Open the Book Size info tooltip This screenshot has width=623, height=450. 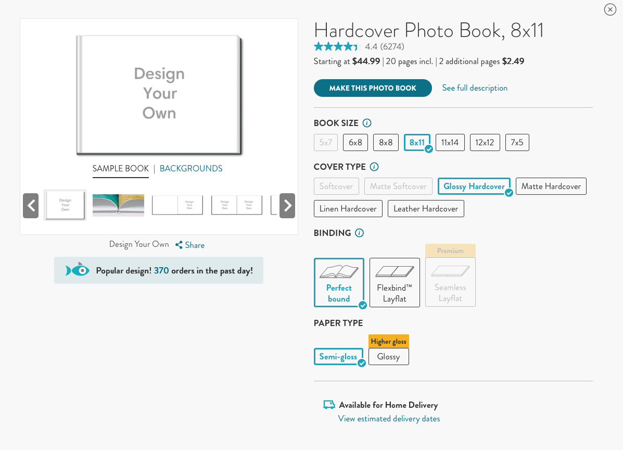pyautogui.click(x=366, y=123)
